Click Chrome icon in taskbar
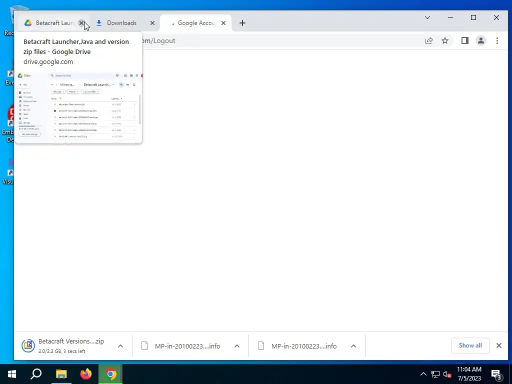This screenshot has width=512, height=384. (x=110, y=374)
